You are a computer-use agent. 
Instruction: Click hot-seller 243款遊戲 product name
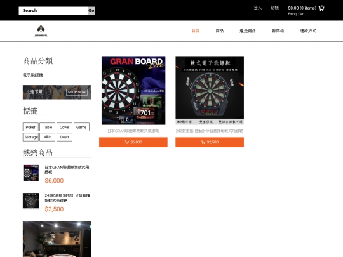click(67, 198)
